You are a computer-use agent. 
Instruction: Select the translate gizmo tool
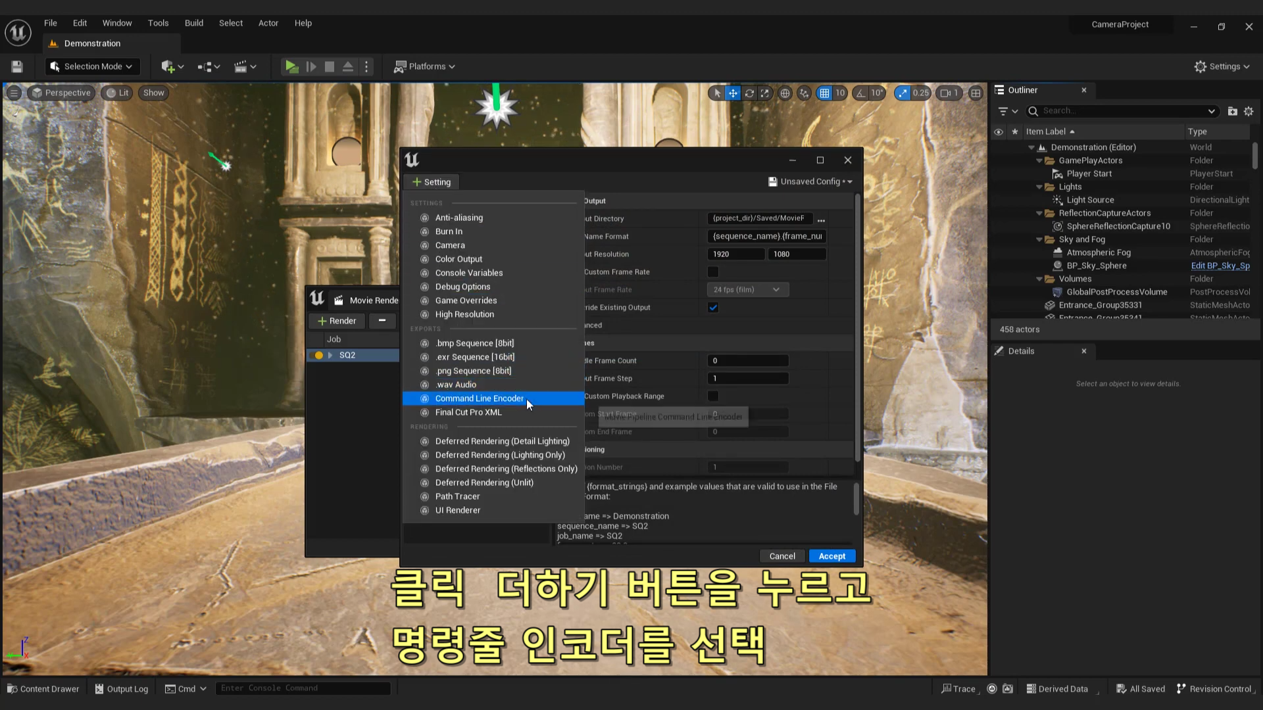pyautogui.click(x=733, y=93)
